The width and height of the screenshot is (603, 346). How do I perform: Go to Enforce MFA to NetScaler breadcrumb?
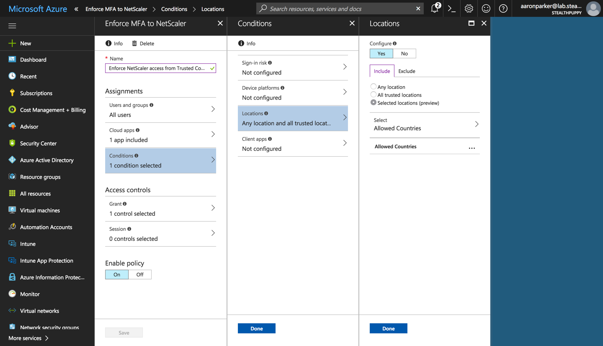[116, 9]
